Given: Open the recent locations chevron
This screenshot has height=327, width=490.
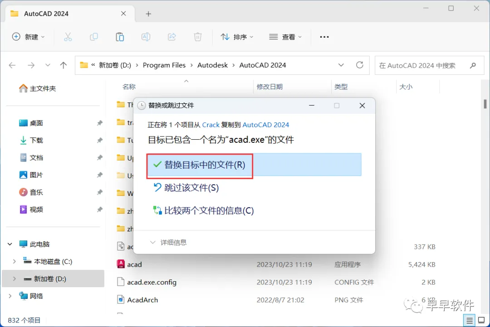Looking at the screenshot, I should (48, 65).
